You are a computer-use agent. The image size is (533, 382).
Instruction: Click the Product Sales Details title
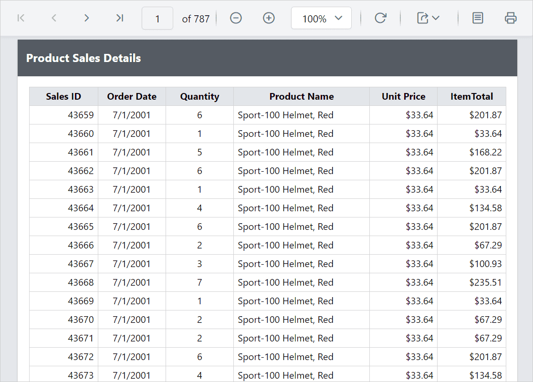pos(84,58)
